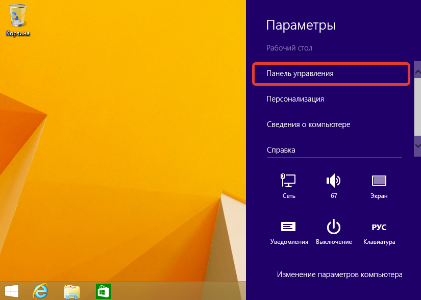Screen dimensions: 421x300
Task: Click the Уведомления notifications icon
Action: click(x=289, y=232)
